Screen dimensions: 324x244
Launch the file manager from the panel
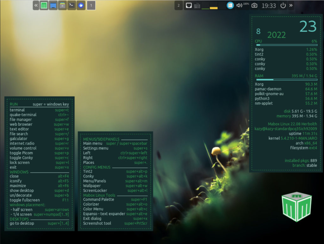(x=62, y=5)
